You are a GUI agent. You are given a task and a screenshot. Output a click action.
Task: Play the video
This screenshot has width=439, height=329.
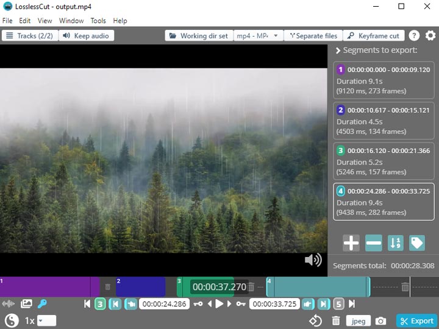point(220,304)
